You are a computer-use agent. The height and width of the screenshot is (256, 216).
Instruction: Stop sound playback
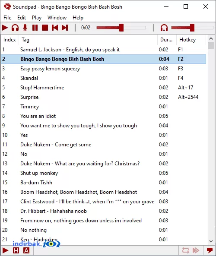pyautogui.click(x=45, y=28)
